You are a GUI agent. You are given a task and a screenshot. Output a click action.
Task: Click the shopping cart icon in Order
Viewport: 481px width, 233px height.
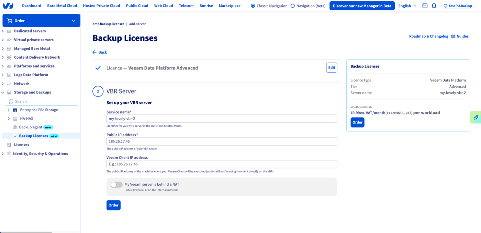click(10, 21)
